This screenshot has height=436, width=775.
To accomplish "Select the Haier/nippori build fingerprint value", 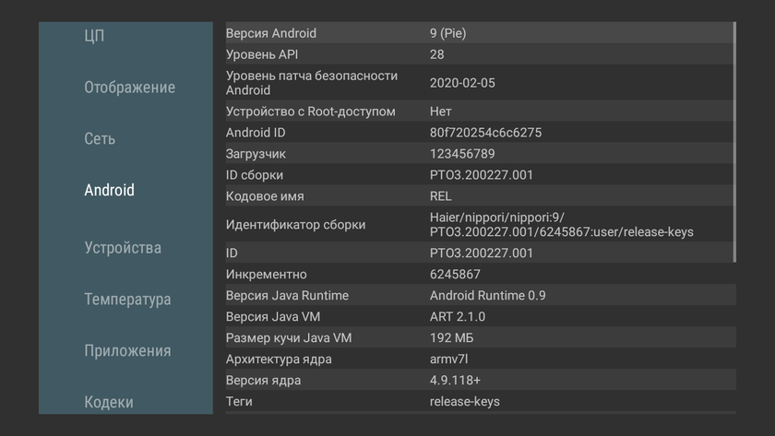I will (x=561, y=225).
